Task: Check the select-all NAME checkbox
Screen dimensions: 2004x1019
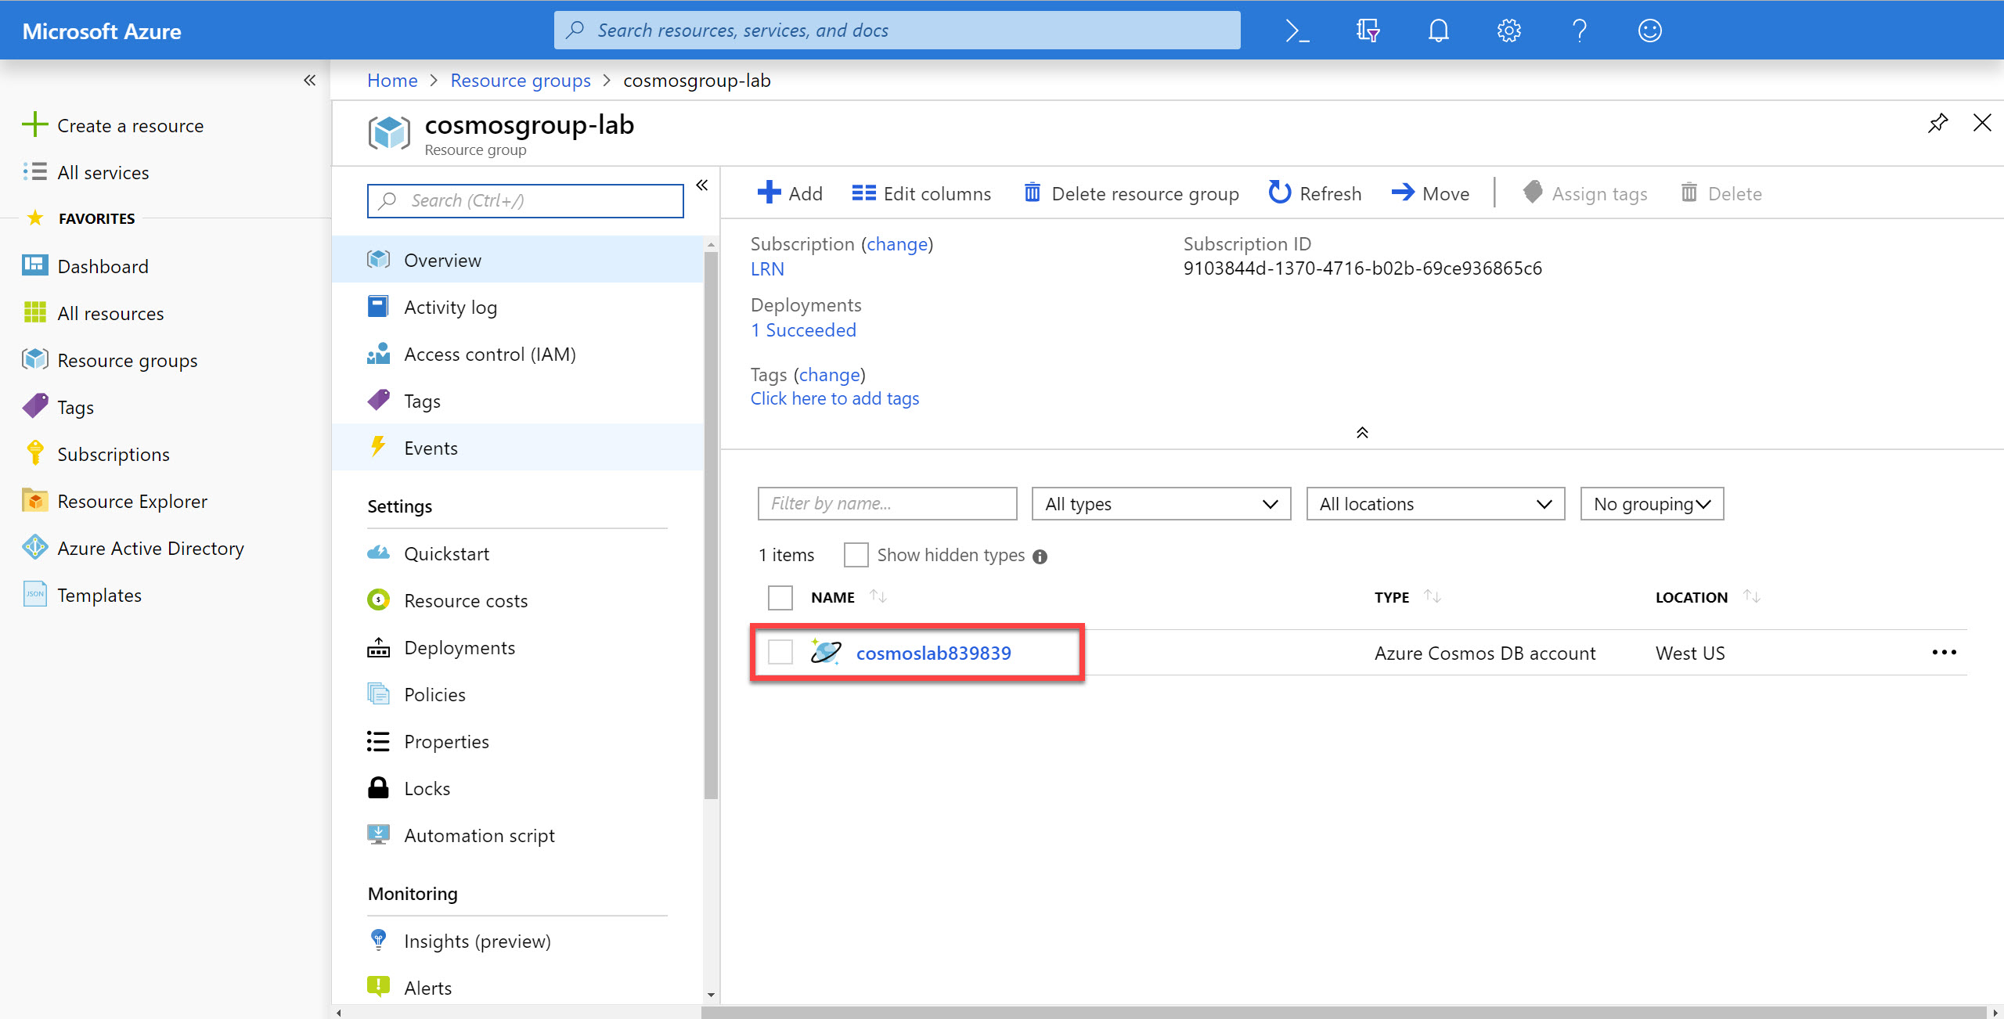Action: coord(780,596)
